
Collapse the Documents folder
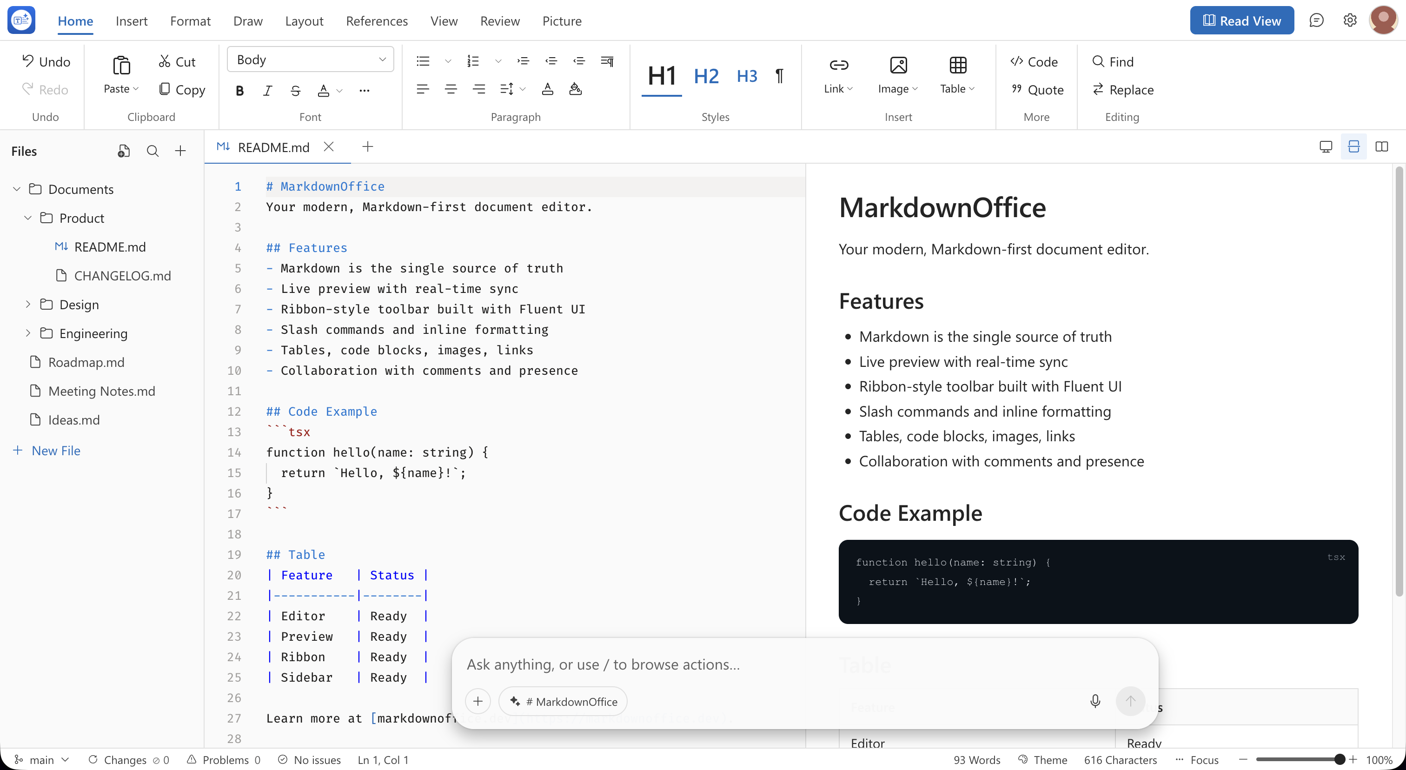[x=17, y=189]
